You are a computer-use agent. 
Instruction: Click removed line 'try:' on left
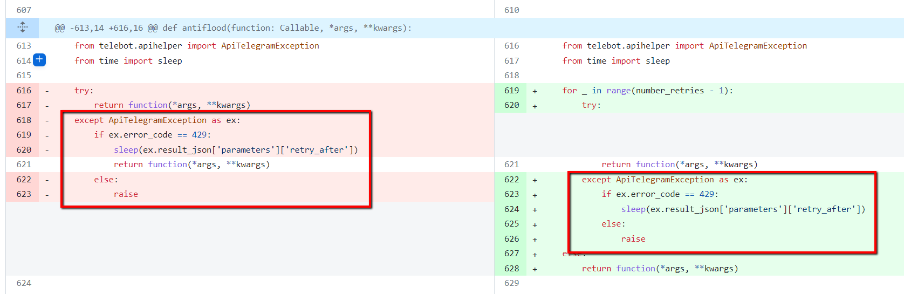[84, 91]
